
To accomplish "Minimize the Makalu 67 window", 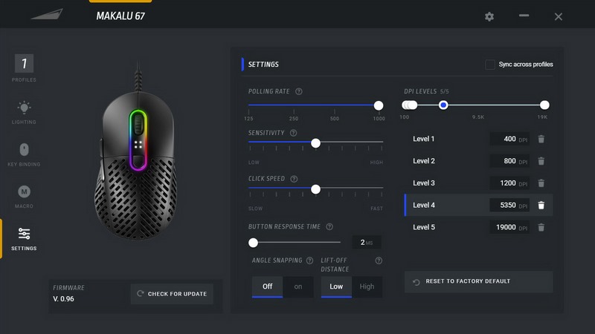I will tap(524, 16).
